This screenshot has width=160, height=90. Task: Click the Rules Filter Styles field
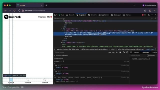(x=80, y=52)
